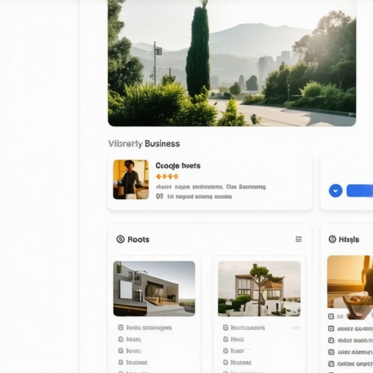Click fourth row icon under tree house card
This screenshot has height=373, width=373.
coord(226,363)
